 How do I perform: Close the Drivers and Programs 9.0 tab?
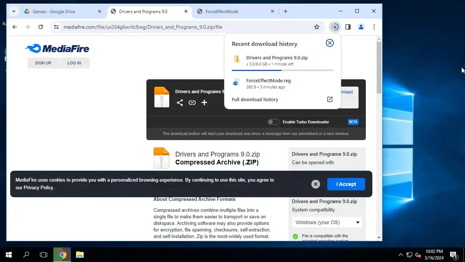[x=186, y=12]
